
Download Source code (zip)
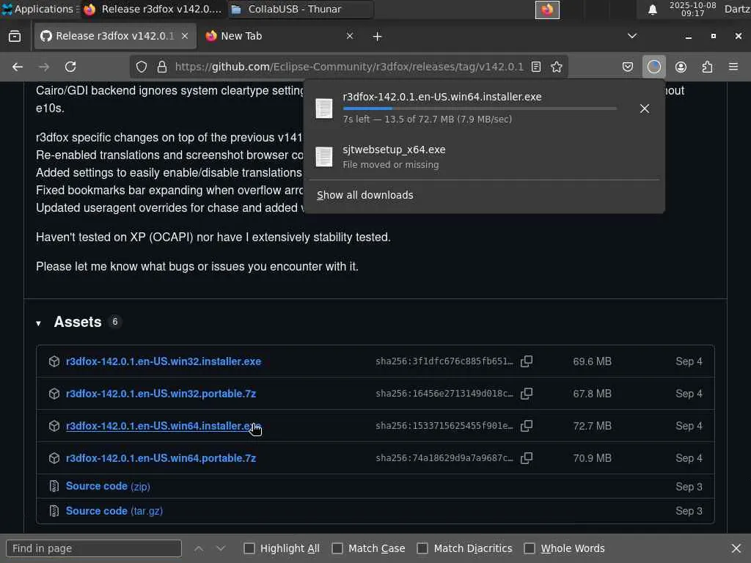[108, 487]
